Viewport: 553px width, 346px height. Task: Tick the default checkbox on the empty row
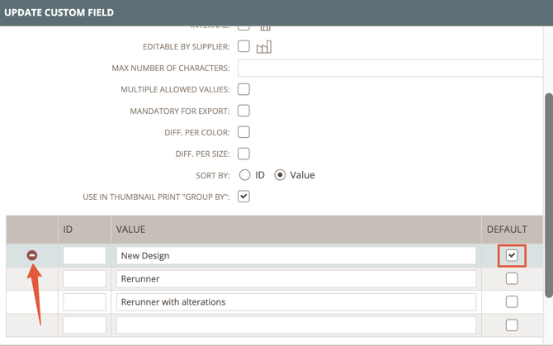pyautogui.click(x=512, y=325)
